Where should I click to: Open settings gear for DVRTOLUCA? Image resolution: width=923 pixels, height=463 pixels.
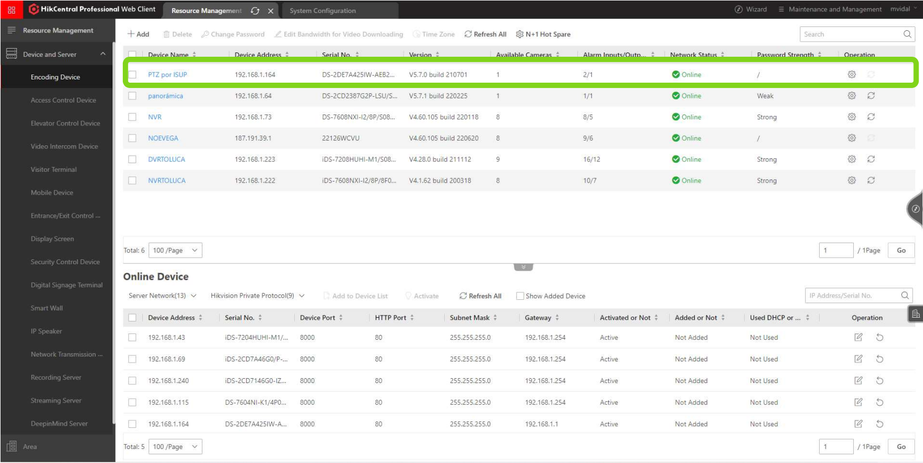coord(852,159)
